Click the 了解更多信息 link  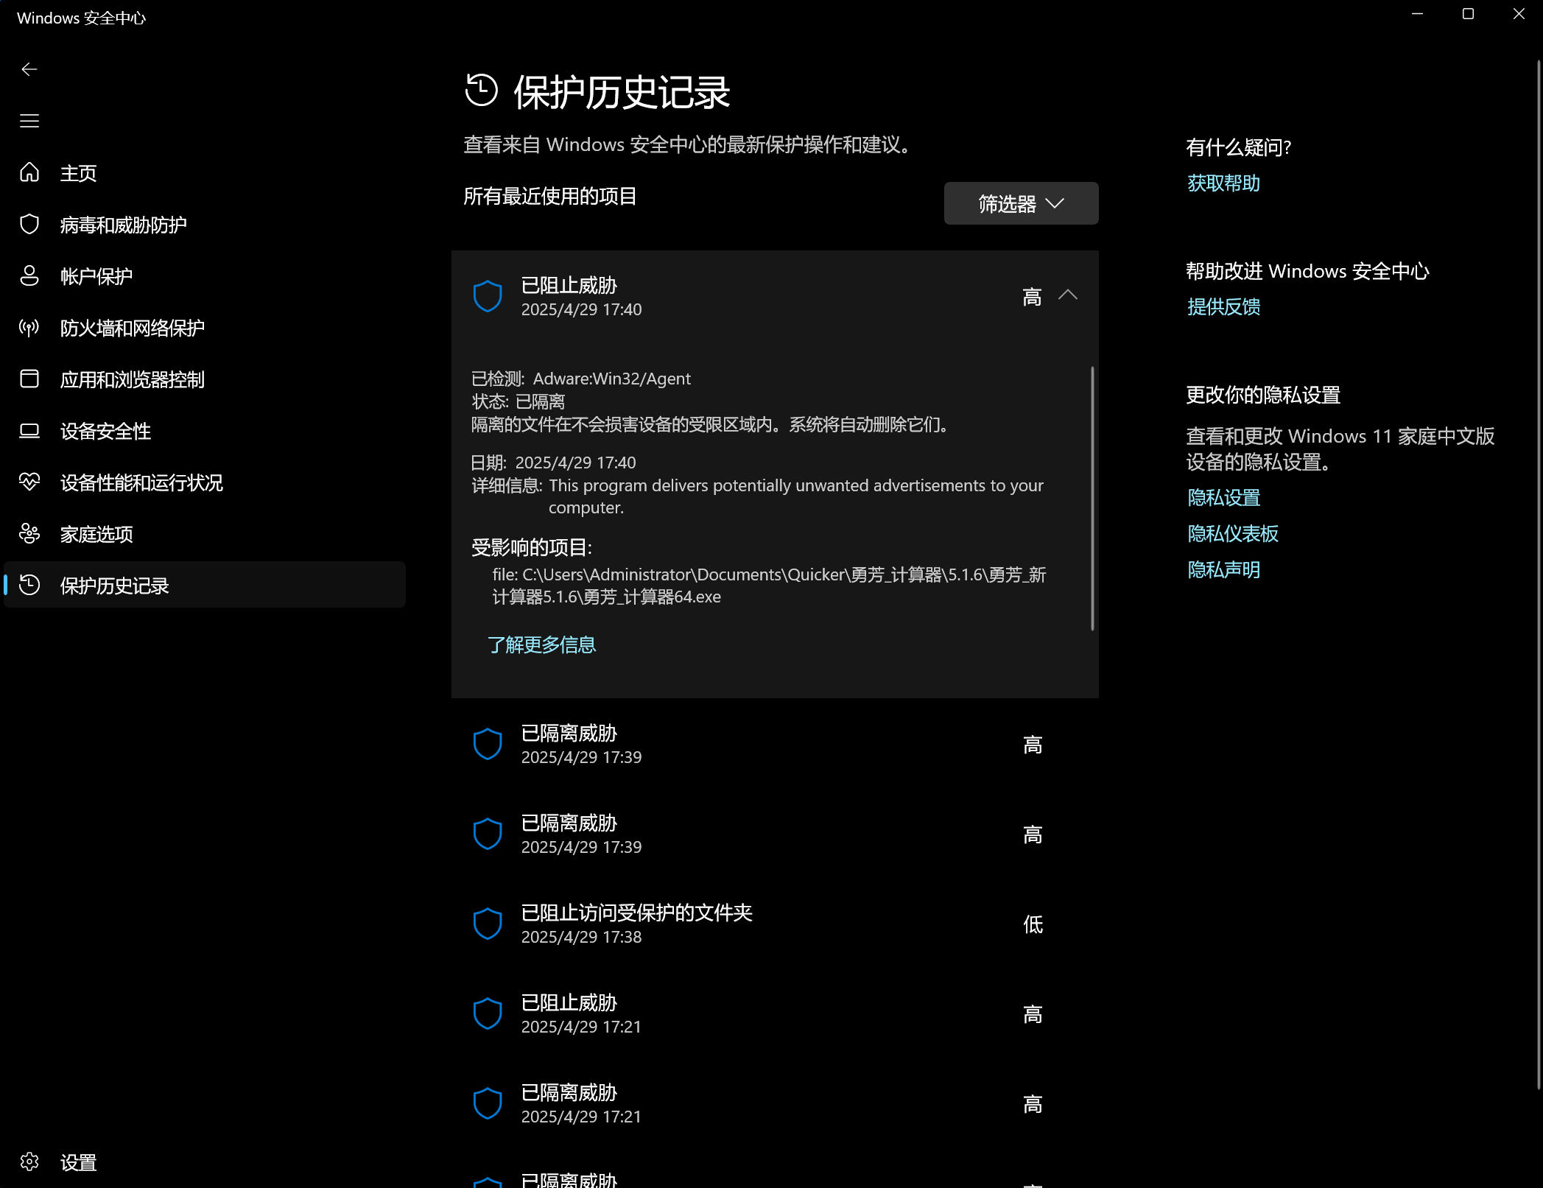click(x=541, y=644)
